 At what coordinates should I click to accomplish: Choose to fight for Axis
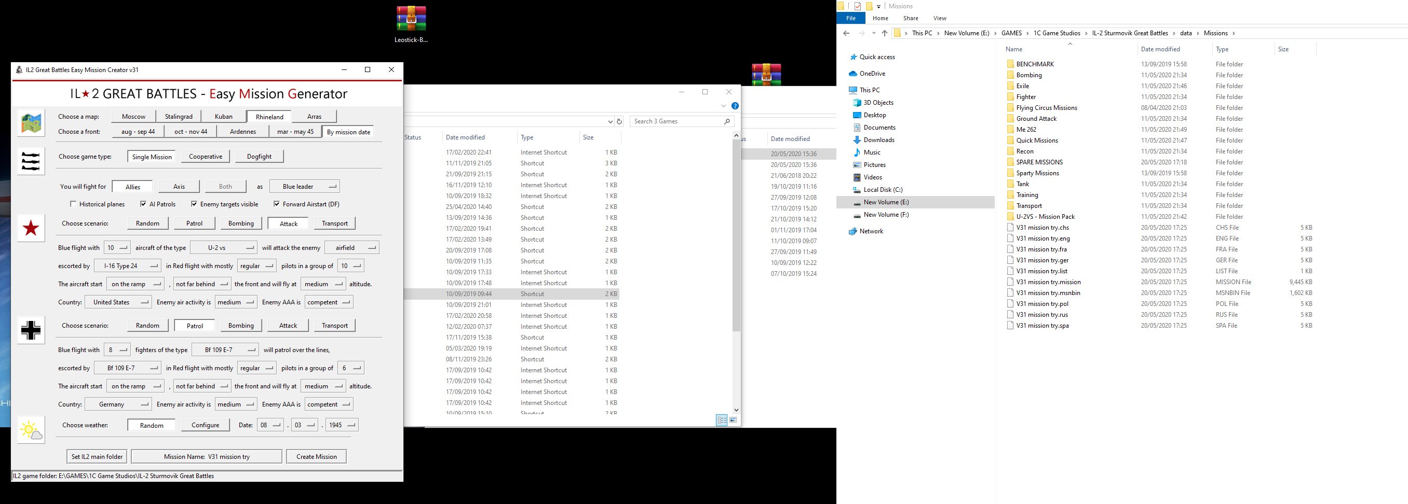[179, 187]
